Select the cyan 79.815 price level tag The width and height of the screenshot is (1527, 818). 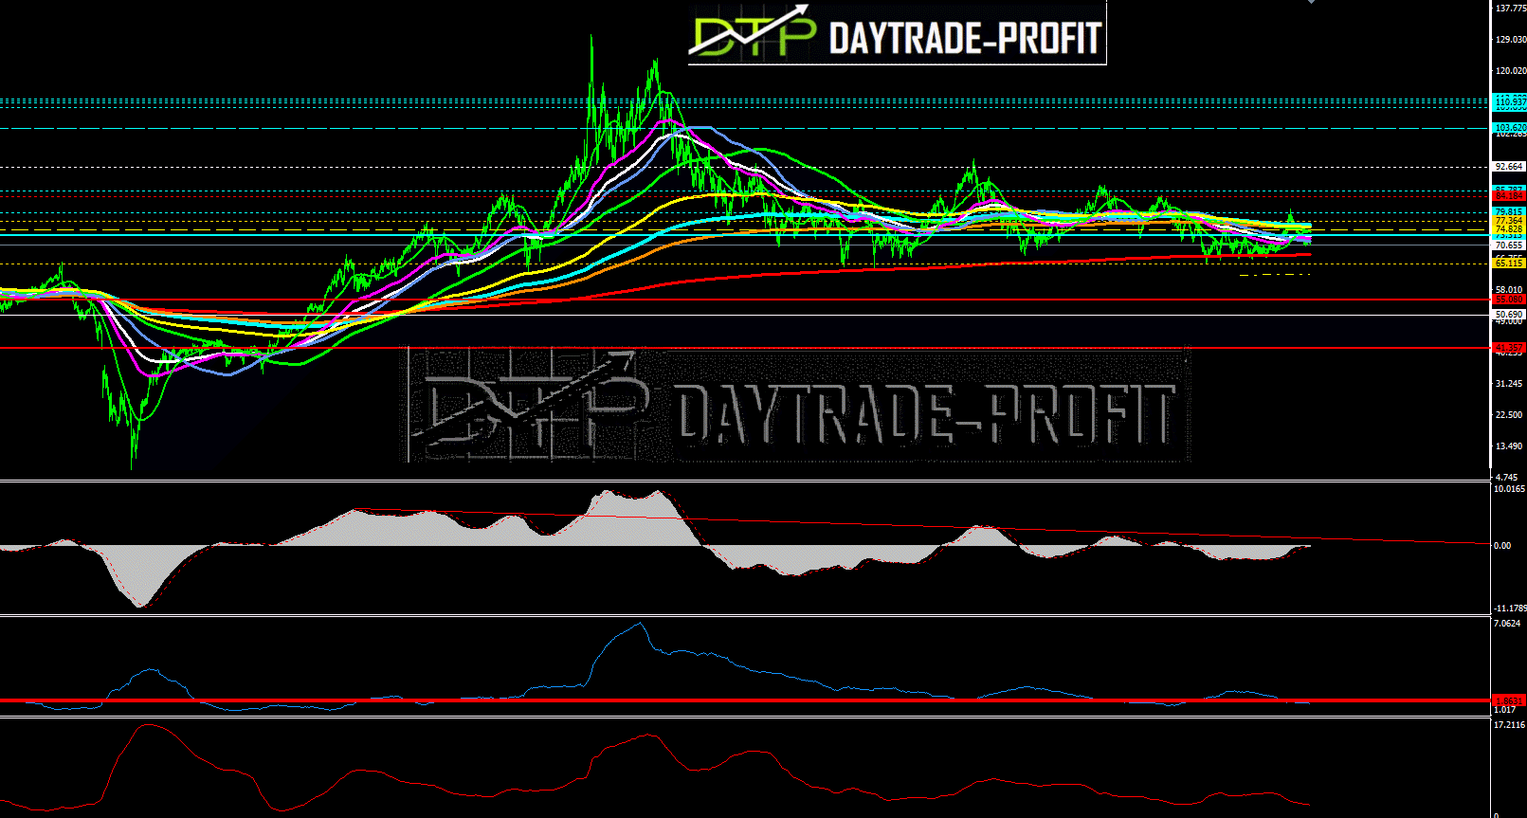(1510, 212)
